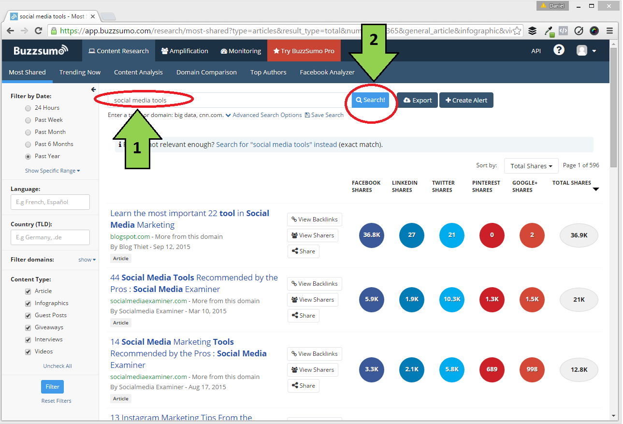Uncheck the Infographics content type
Viewport: 623px width, 424px height.
coord(28,303)
